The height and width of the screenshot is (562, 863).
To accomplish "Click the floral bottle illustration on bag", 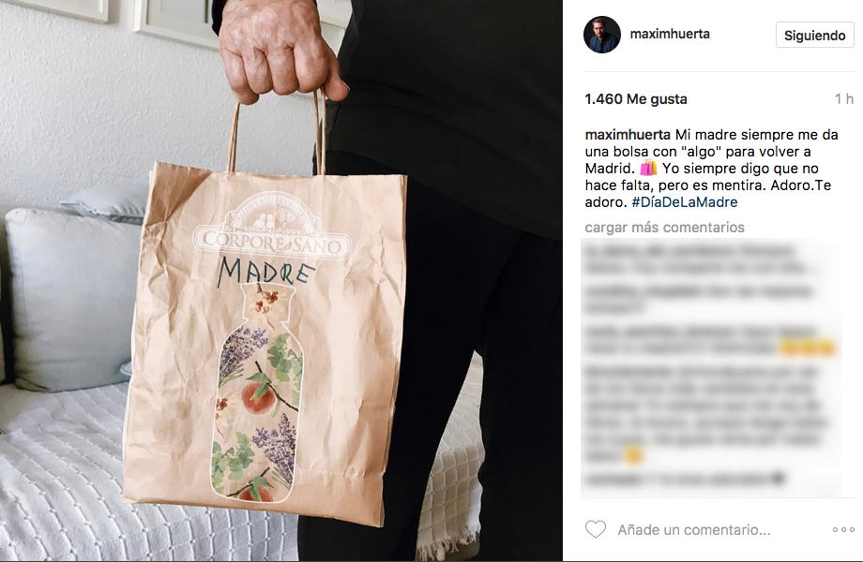I will click(x=258, y=392).
